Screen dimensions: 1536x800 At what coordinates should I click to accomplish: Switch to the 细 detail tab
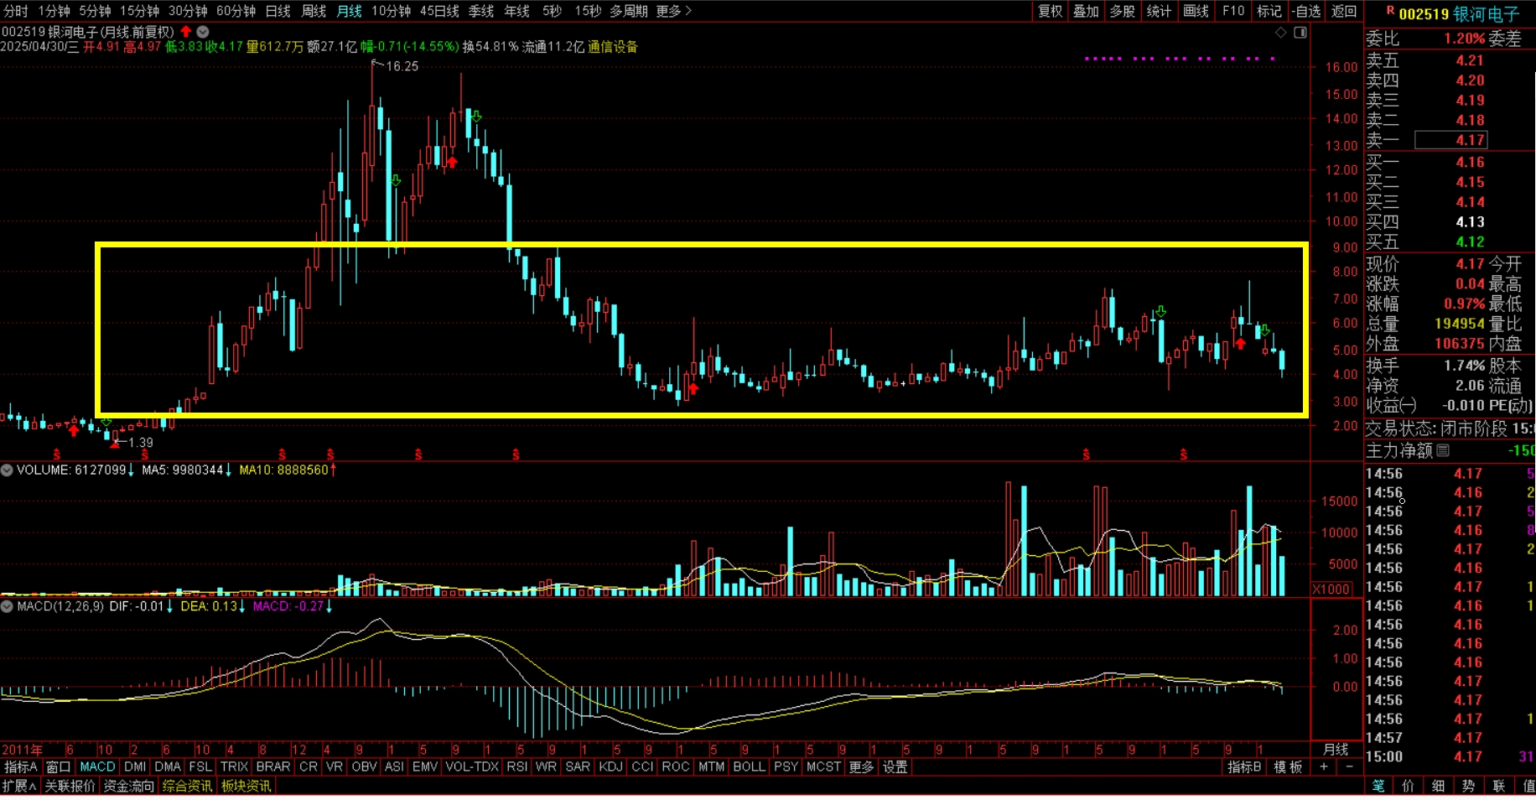coord(1439,787)
